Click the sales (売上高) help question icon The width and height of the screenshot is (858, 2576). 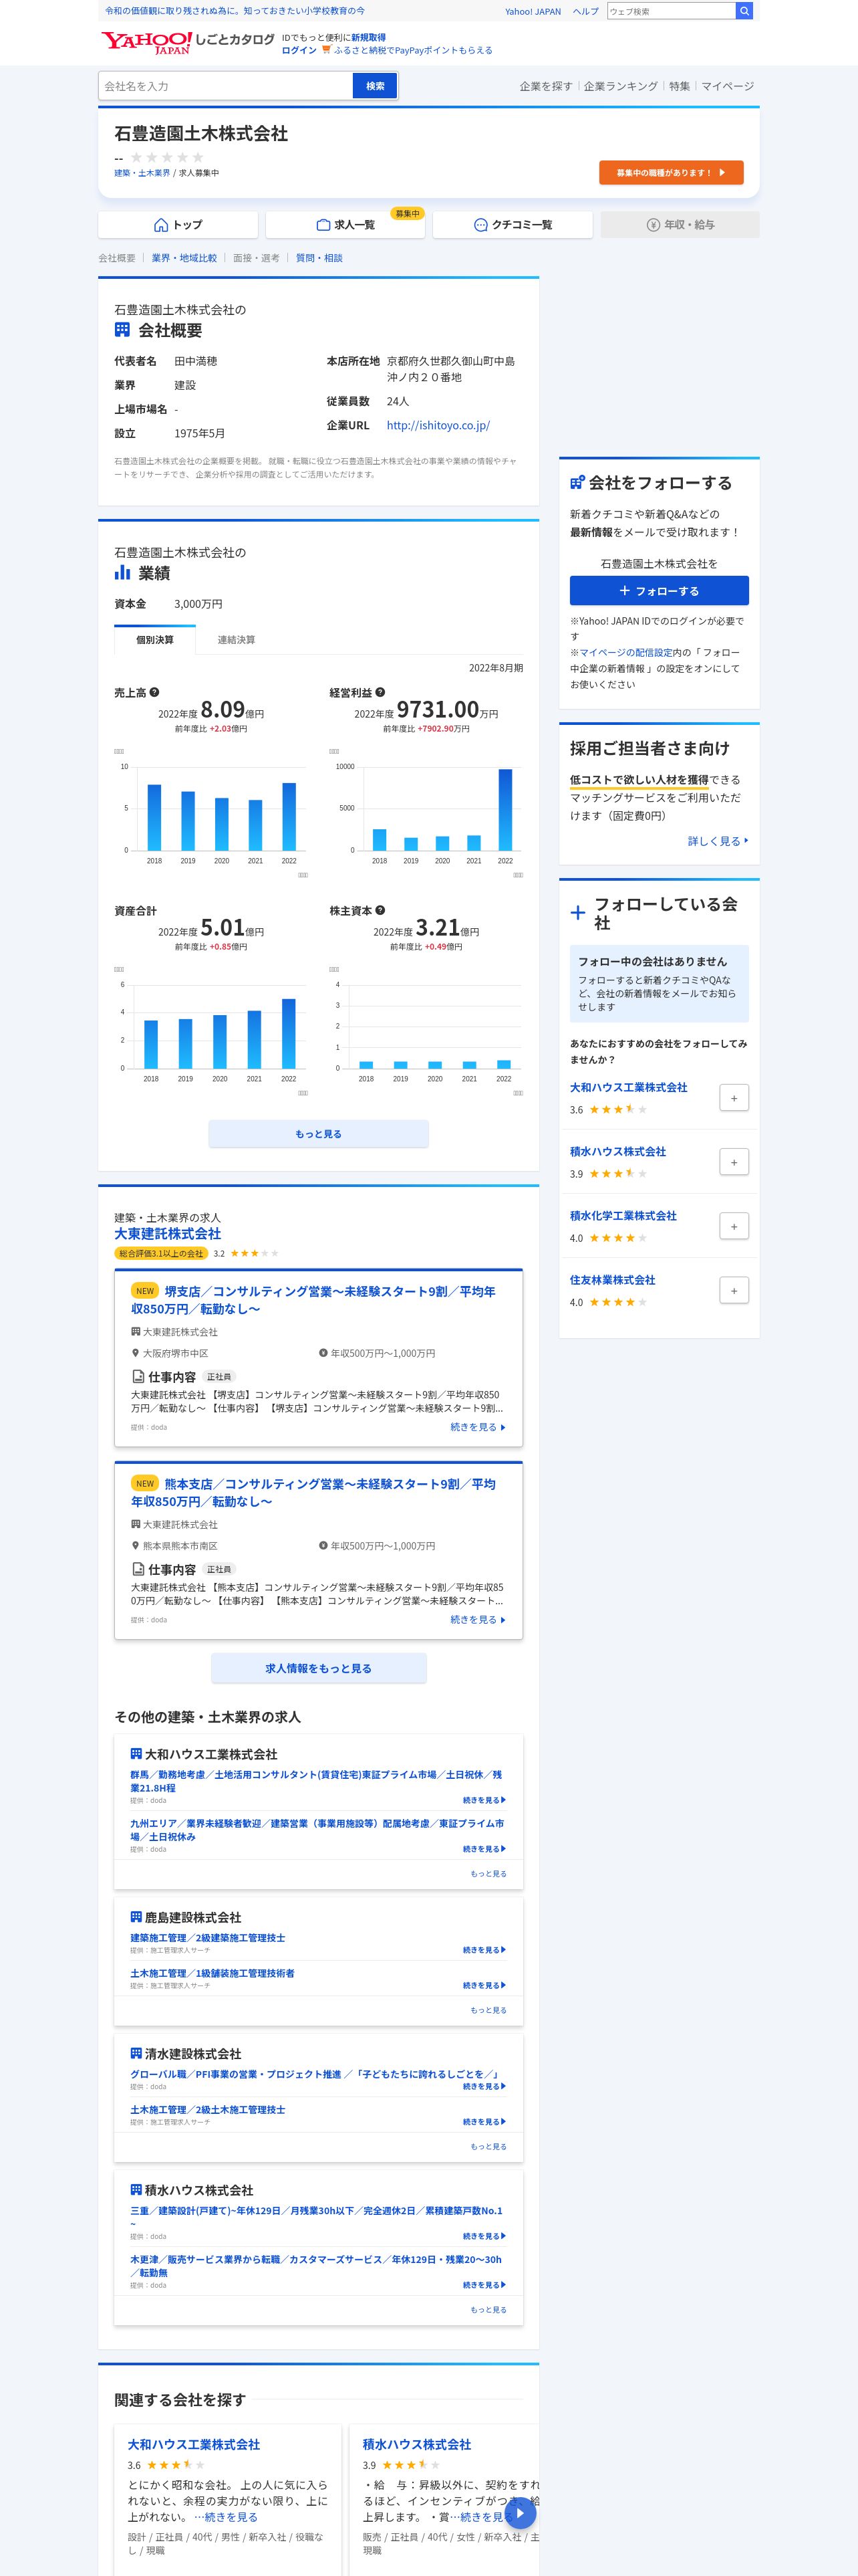tap(155, 692)
